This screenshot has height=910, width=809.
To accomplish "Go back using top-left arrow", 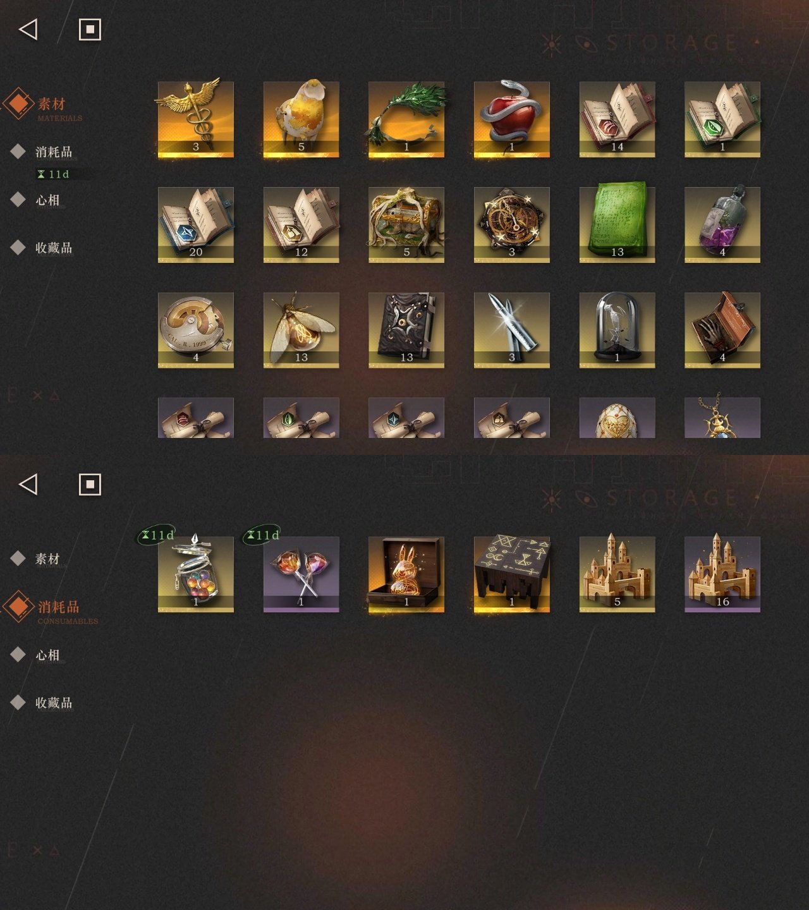I will [x=28, y=29].
